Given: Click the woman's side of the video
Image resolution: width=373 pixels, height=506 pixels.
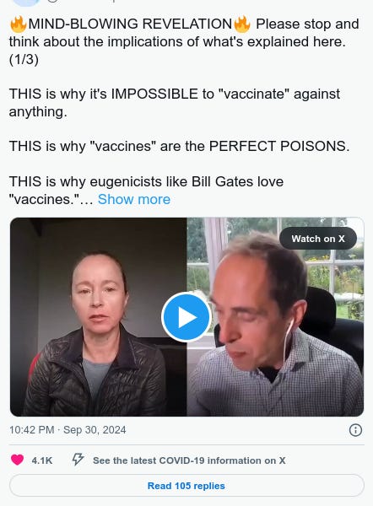Looking at the screenshot, I should 99,317.
